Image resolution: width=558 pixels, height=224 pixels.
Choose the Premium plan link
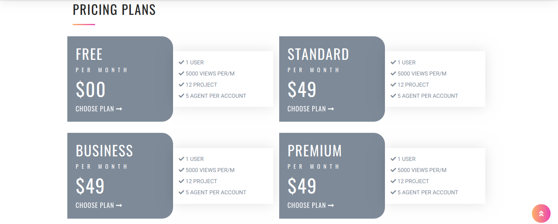point(307,205)
